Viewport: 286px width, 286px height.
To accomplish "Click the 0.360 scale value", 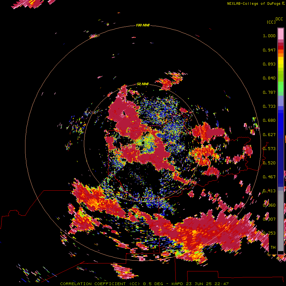I will [269, 205].
